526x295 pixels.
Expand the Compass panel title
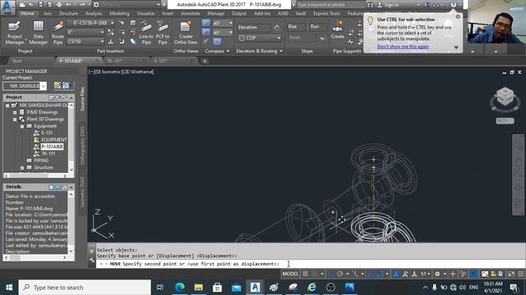(x=217, y=51)
